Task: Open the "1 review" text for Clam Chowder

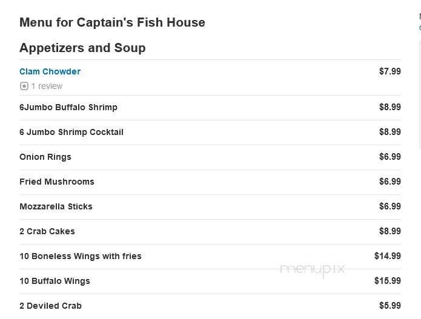Action: click(47, 86)
